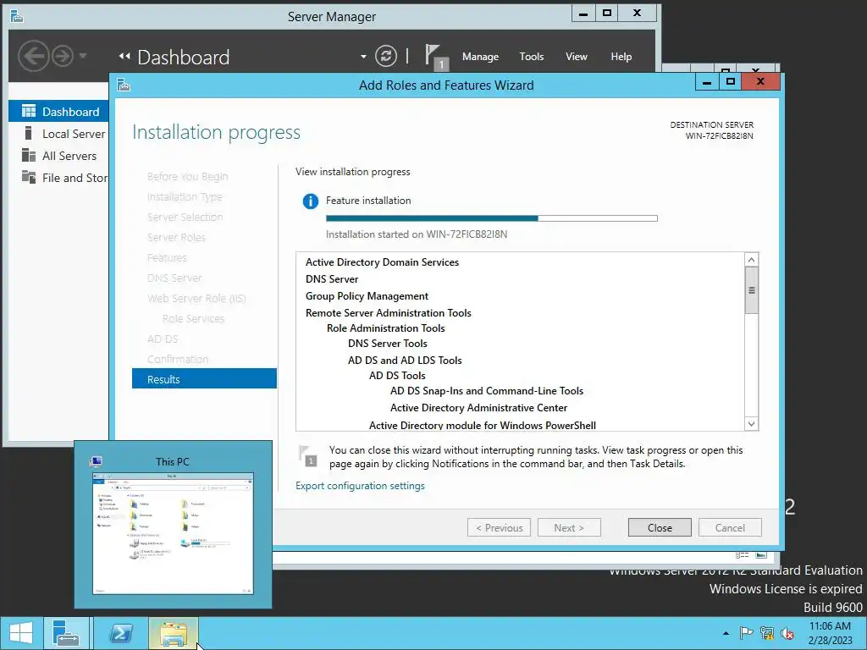
Task: Click the Dashboard grid icon in the sidebar
Action: [28, 111]
